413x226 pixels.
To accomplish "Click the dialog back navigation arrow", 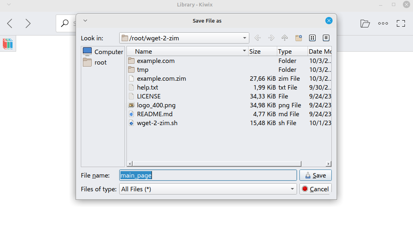I will tap(257, 38).
